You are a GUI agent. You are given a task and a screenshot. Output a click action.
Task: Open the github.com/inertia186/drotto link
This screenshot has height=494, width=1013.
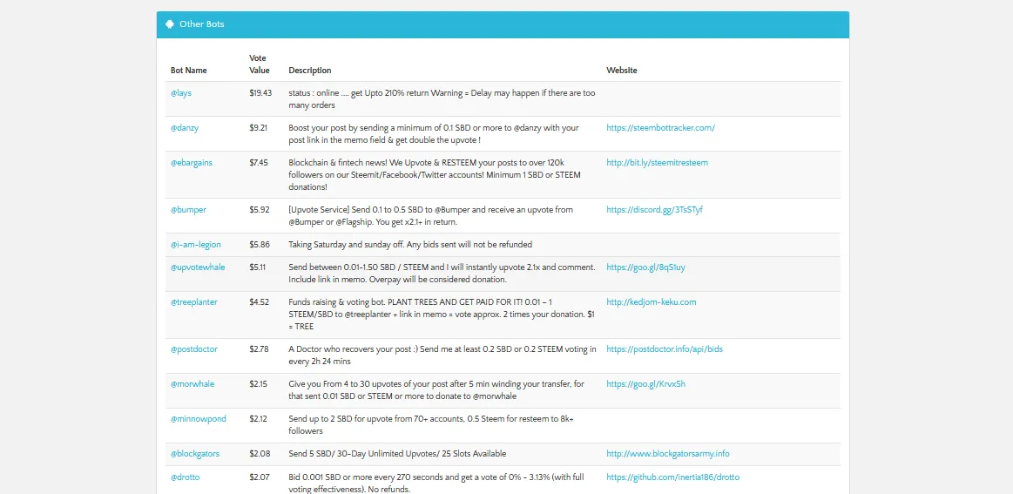click(673, 477)
